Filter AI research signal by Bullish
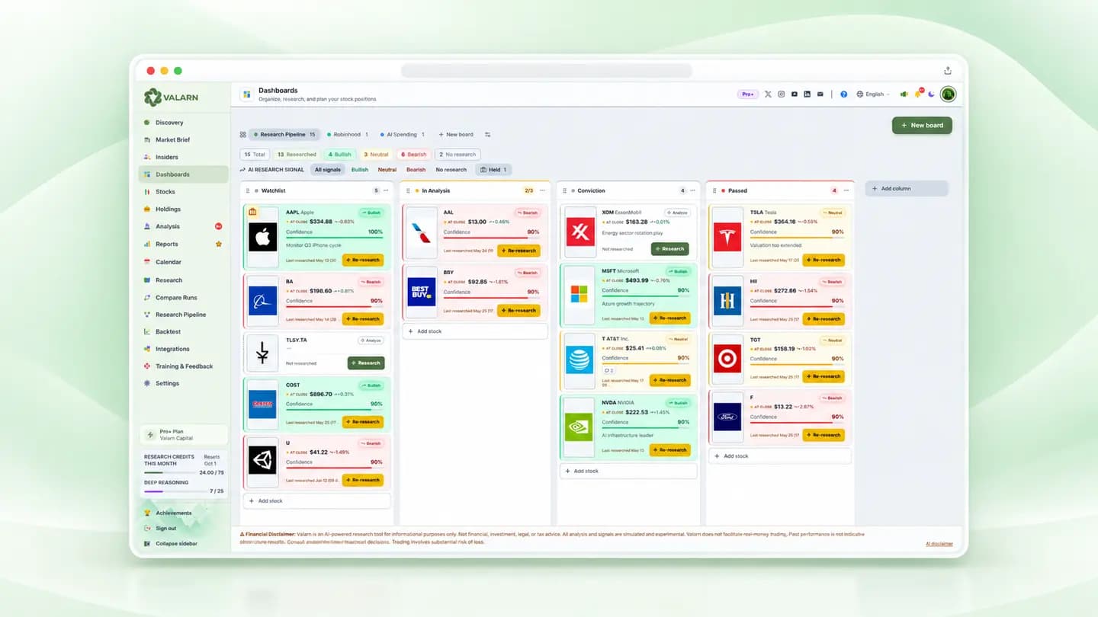Screen dimensions: 1098x617 click(x=360, y=170)
